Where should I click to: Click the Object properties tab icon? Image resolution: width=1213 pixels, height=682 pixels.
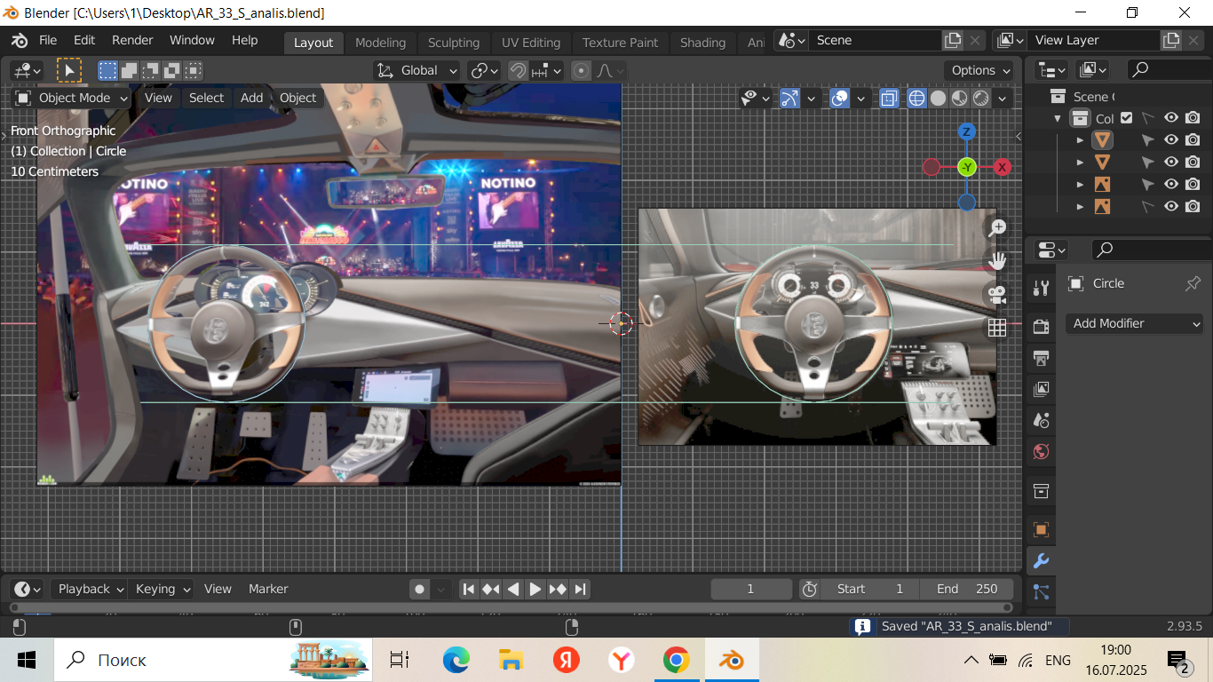tap(1042, 529)
